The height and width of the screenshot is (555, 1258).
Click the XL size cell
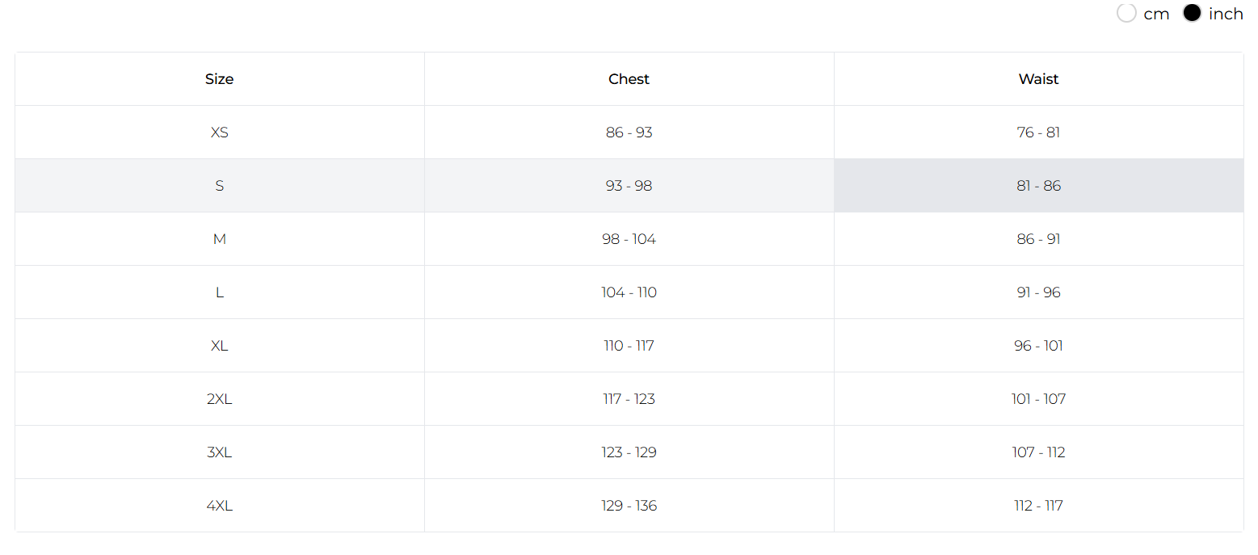[220, 346]
